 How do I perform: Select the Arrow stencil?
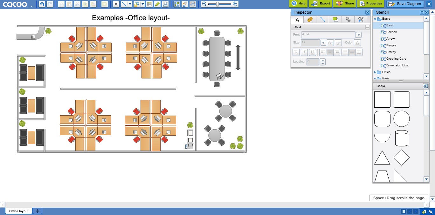coord(390,39)
